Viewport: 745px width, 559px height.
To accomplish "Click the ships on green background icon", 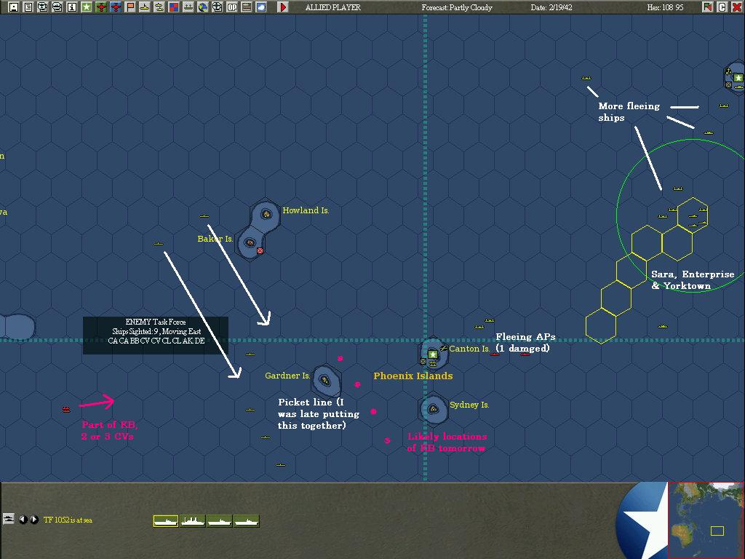I will coord(188,7).
